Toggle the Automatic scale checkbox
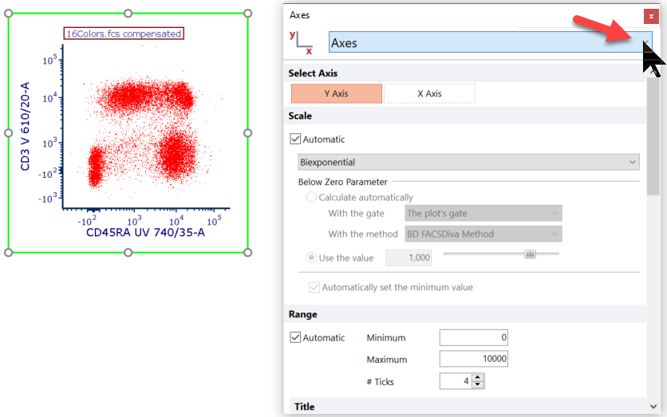This screenshot has height=417, width=667. coord(296,140)
